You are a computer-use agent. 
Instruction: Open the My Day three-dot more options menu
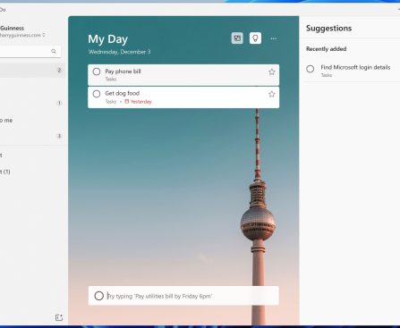[274, 38]
